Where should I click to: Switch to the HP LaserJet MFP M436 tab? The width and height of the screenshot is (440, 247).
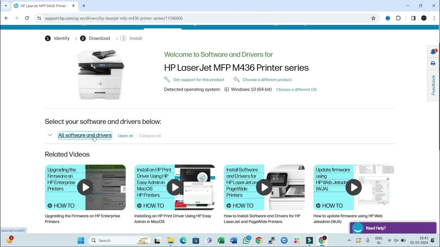(44, 6)
